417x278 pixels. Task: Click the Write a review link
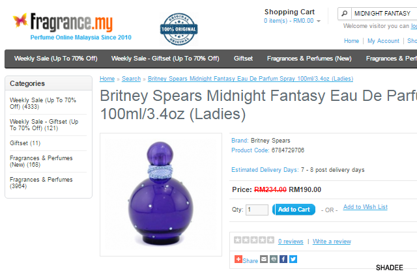332,242
